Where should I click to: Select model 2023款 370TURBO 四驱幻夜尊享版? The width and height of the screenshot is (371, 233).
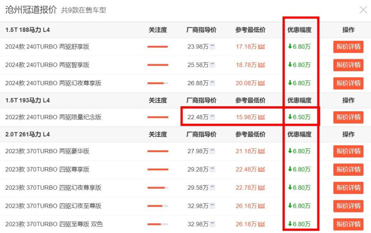click(x=53, y=188)
